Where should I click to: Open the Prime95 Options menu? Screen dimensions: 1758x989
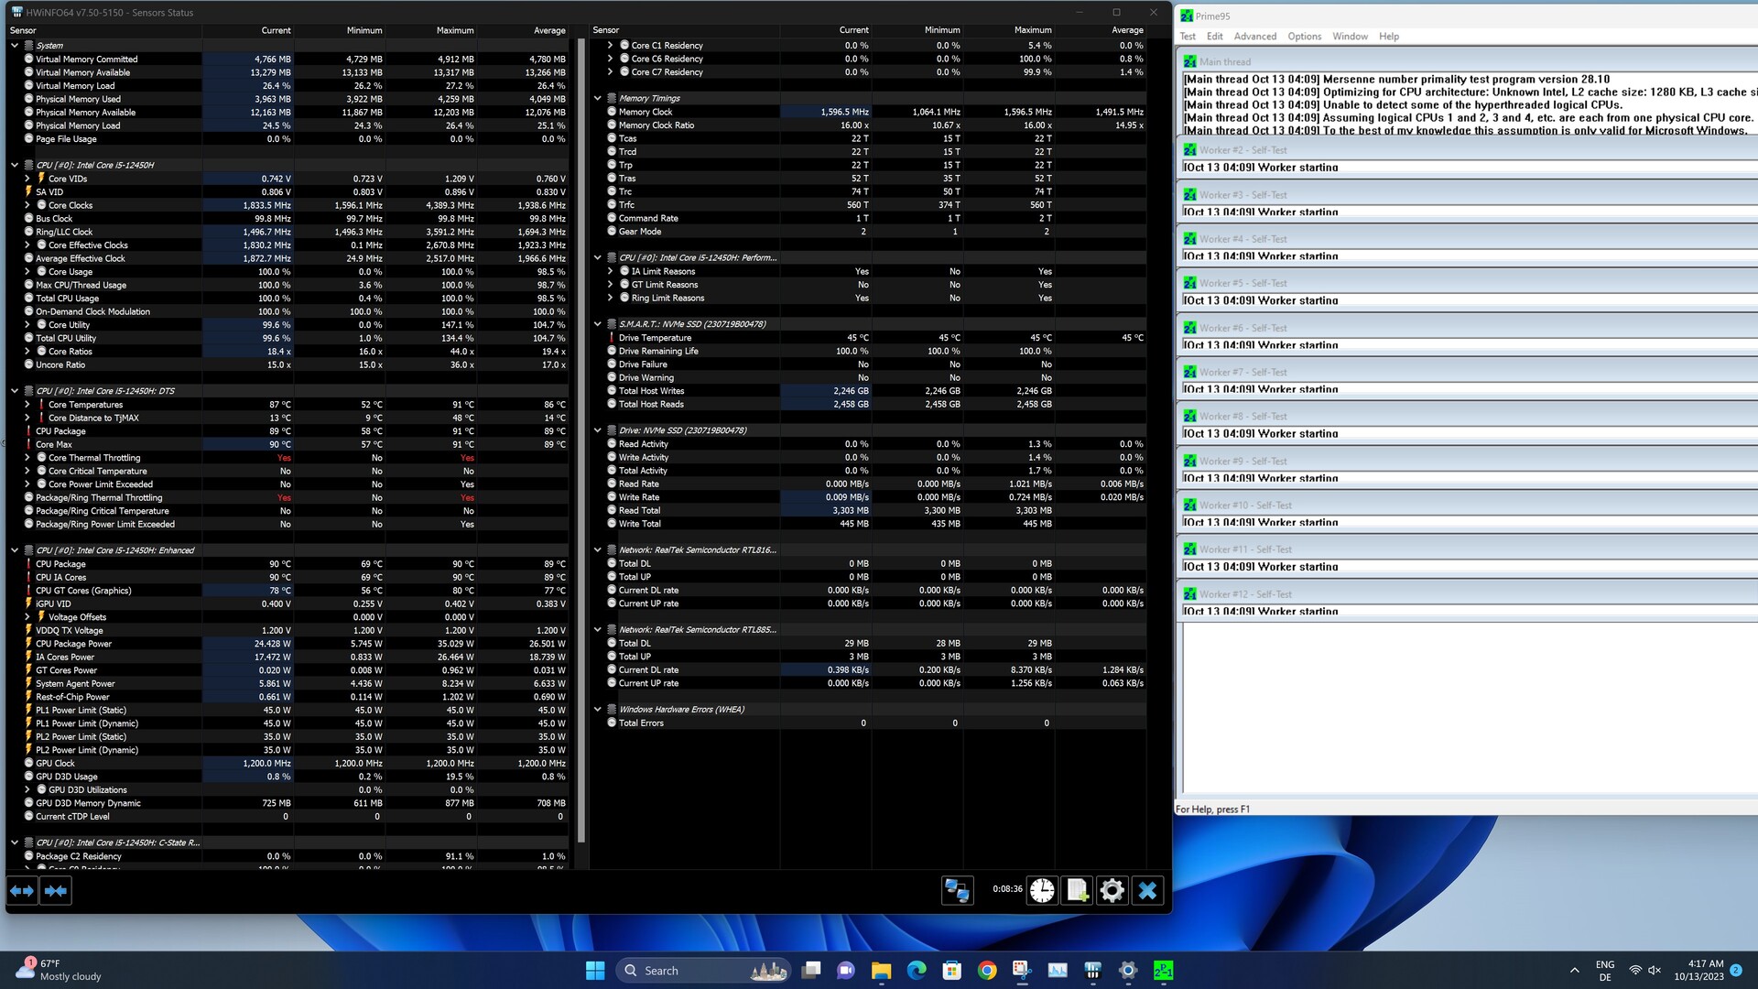pos(1304,37)
